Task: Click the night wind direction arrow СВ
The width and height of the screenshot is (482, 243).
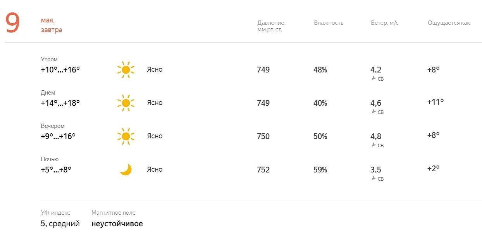Action: point(374,178)
